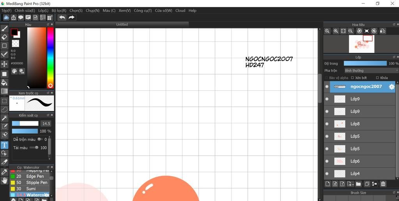Undock the Hoa tiêu navigator panel
This screenshot has width=399, height=201.
pyautogui.click(x=394, y=24)
